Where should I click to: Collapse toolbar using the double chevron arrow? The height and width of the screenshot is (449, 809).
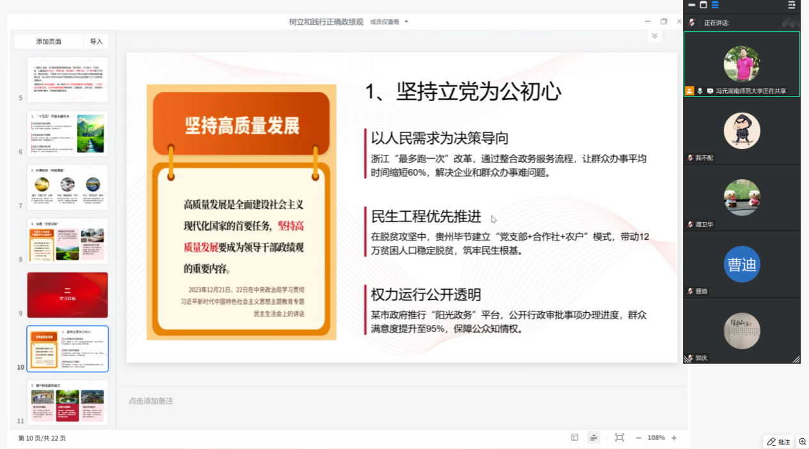(654, 36)
